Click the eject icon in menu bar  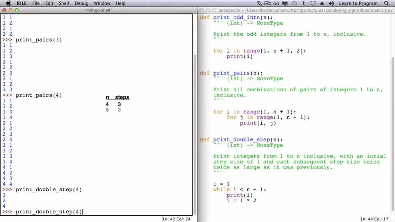coord(322,3)
